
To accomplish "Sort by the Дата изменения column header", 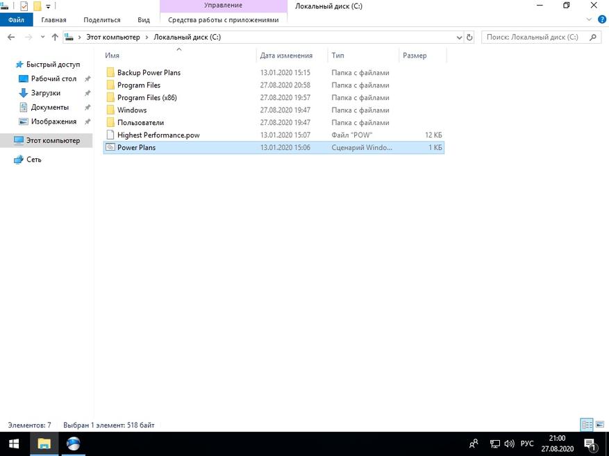I will pos(292,56).
